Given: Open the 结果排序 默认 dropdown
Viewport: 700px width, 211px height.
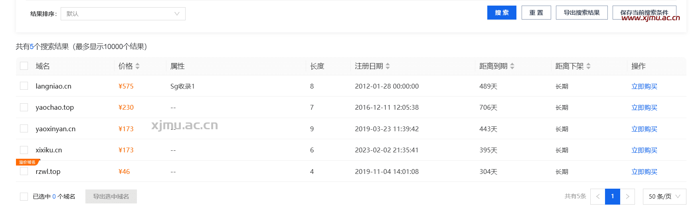Looking at the screenshot, I should (123, 14).
